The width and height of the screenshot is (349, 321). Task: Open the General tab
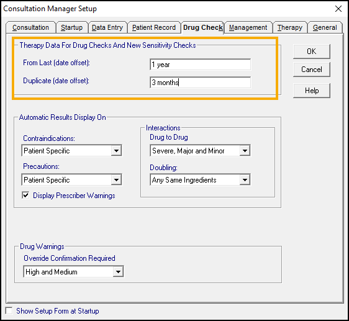[x=325, y=27]
